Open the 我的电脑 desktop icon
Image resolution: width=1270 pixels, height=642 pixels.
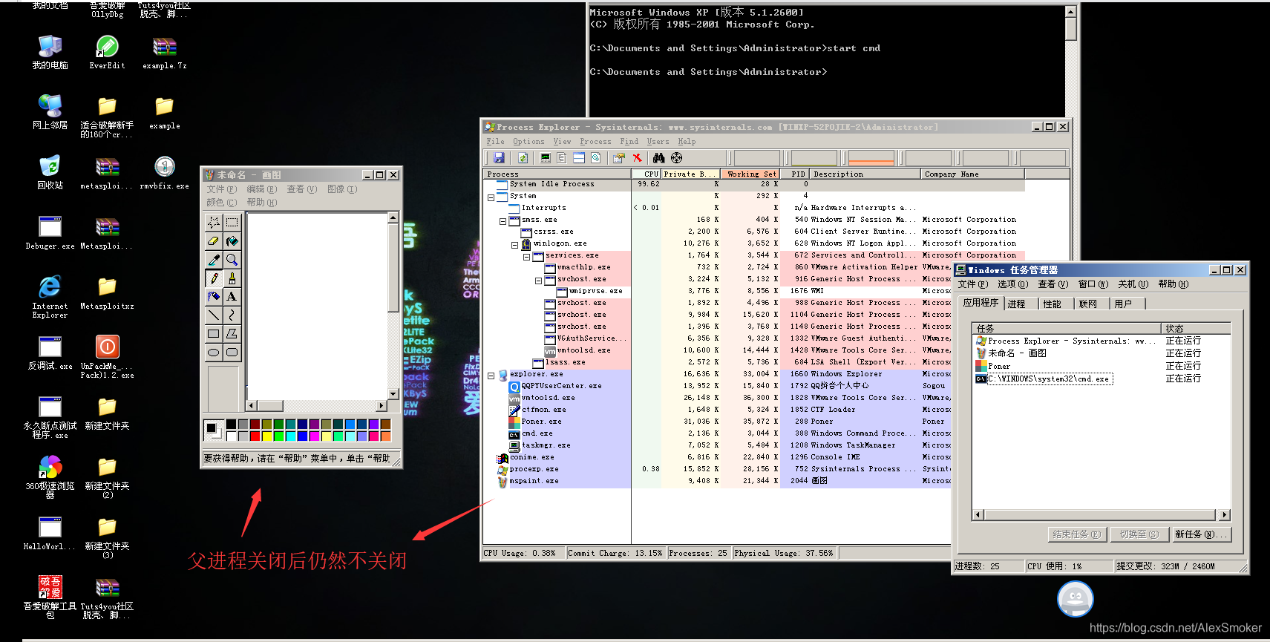click(50, 52)
